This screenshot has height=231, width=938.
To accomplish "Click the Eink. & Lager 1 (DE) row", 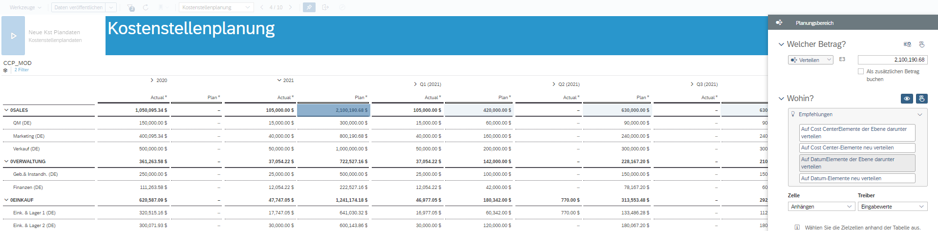I will pyautogui.click(x=34, y=213).
